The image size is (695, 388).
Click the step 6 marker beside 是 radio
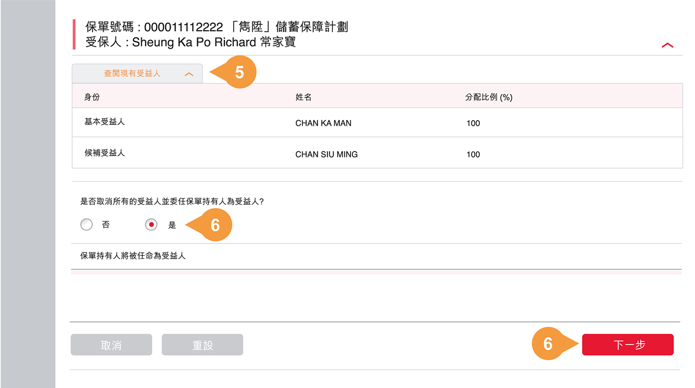pyautogui.click(x=215, y=225)
